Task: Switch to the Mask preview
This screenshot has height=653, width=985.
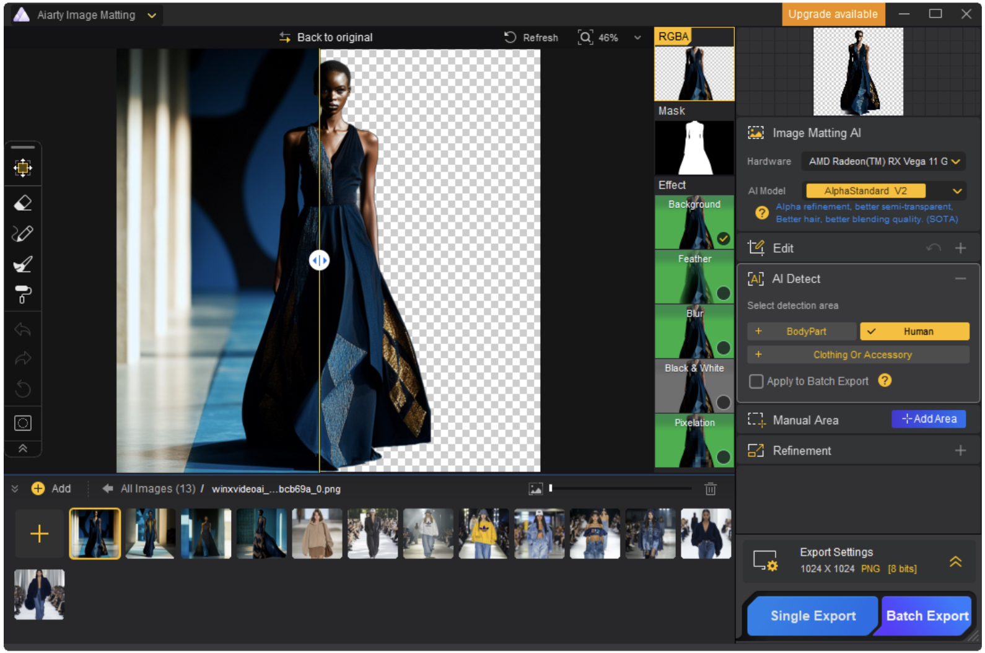Action: pos(694,147)
